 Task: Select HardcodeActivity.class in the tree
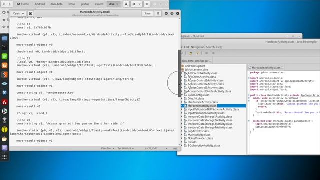[x=202, y=106]
